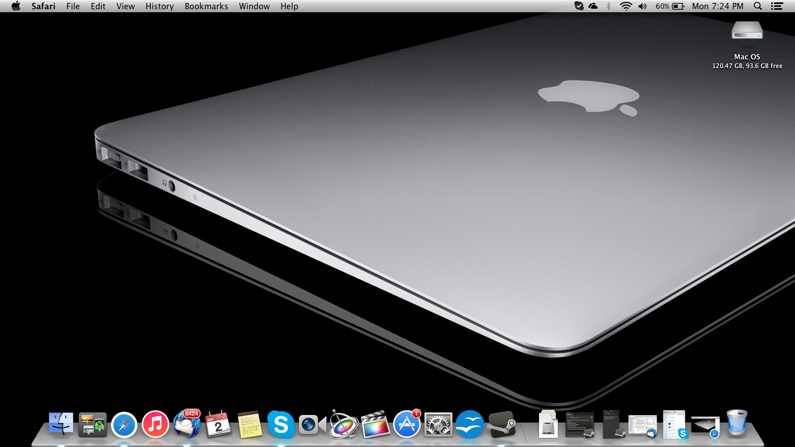Open App Store with update badge

407,424
